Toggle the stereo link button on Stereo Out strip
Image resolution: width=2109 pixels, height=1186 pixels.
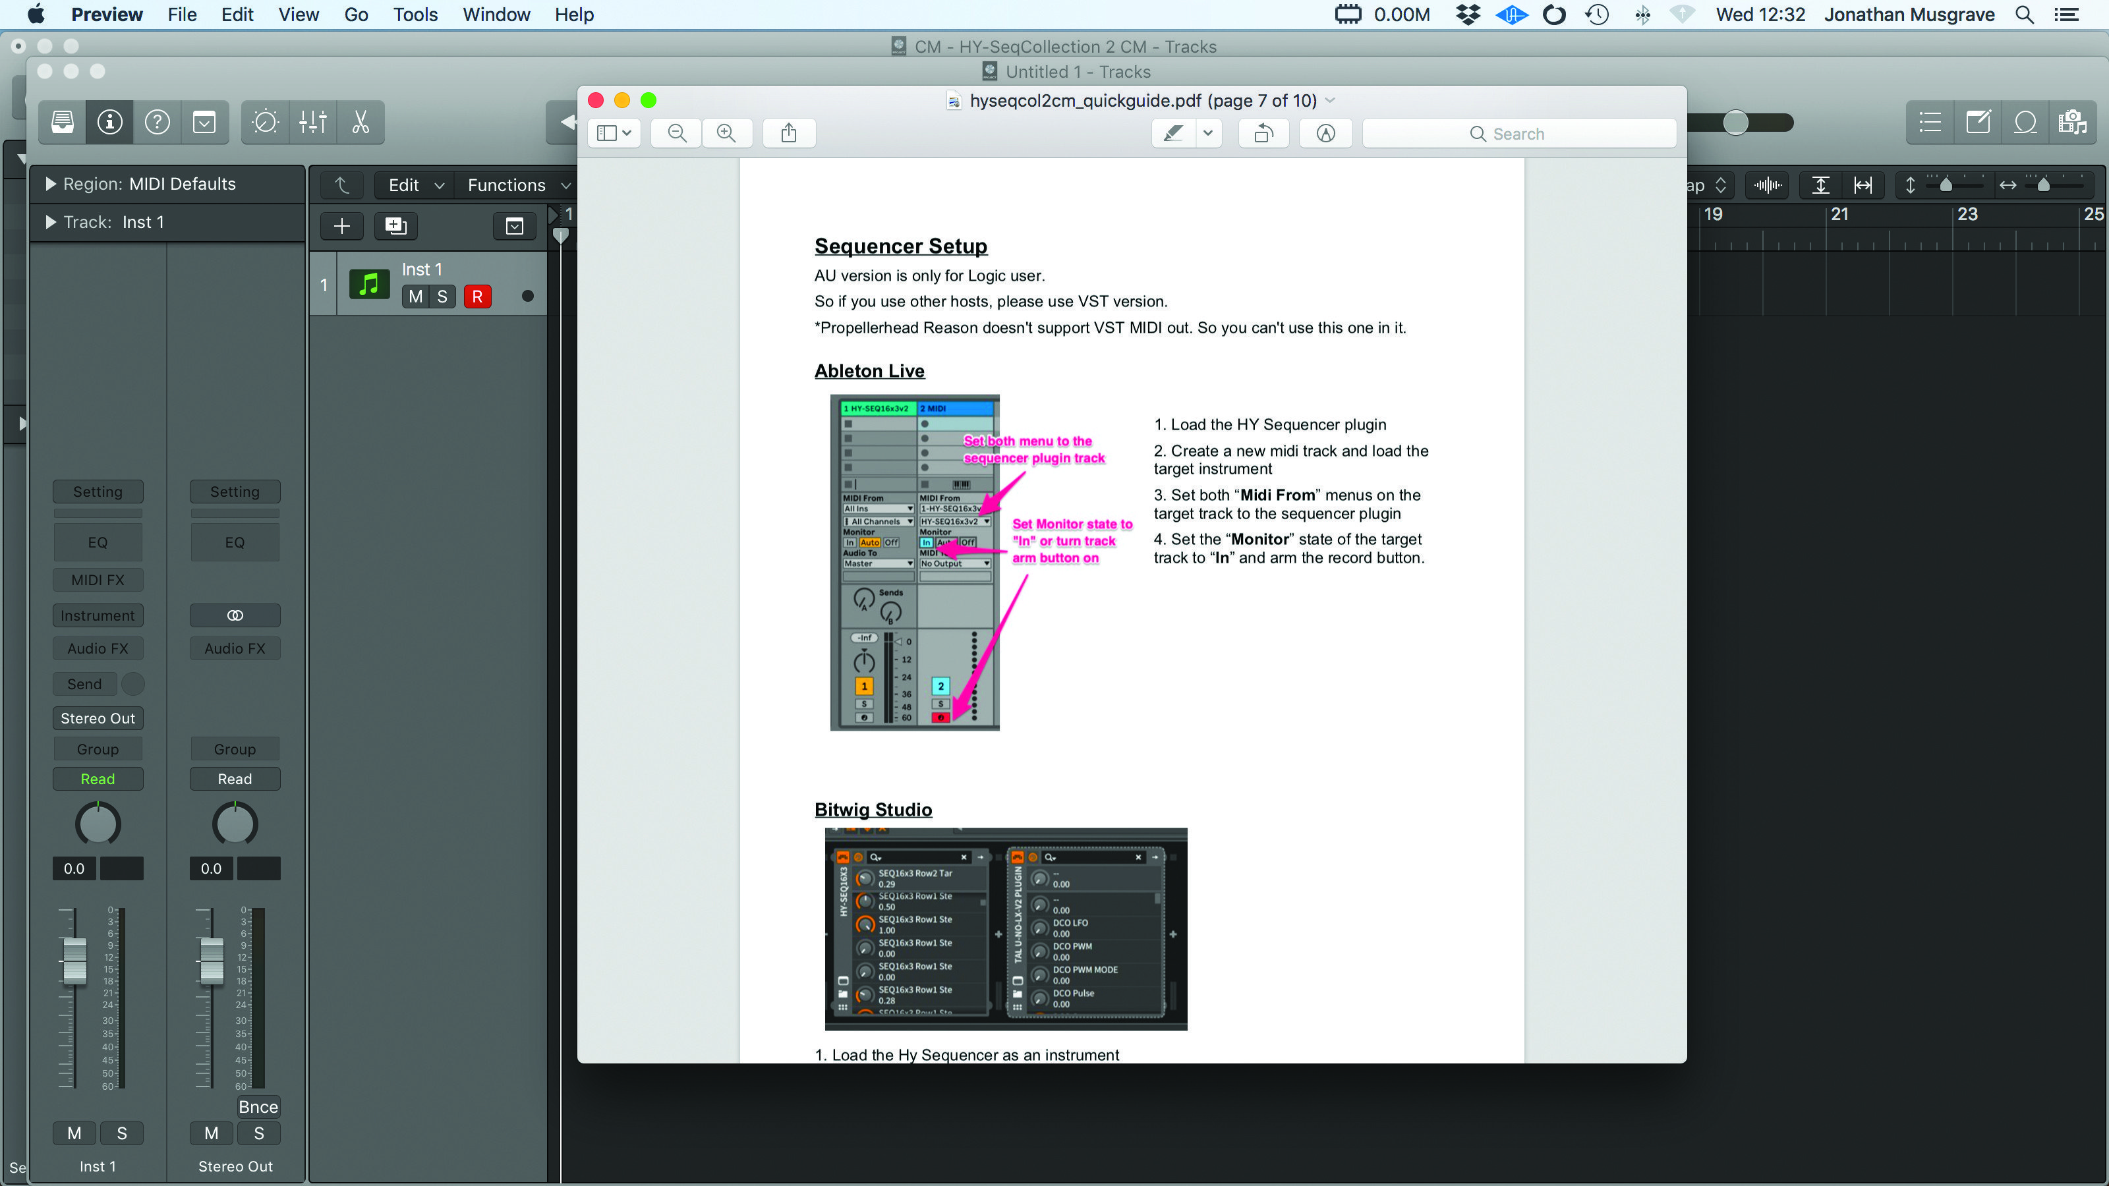tap(235, 615)
